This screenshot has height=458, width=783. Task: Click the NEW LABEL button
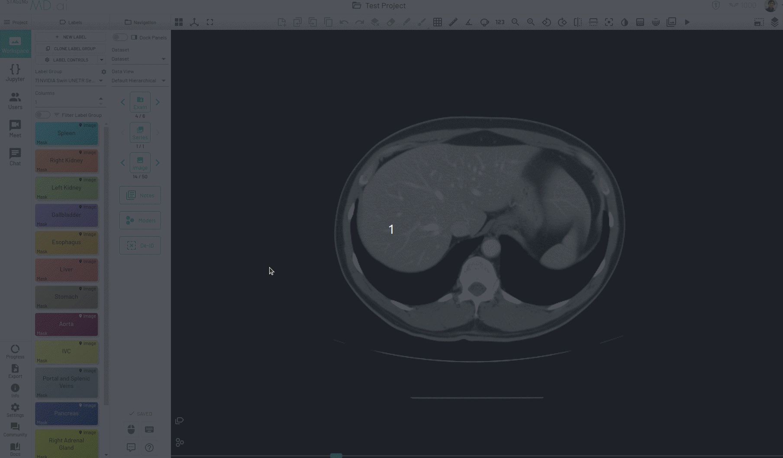pyautogui.click(x=71, y=37)
